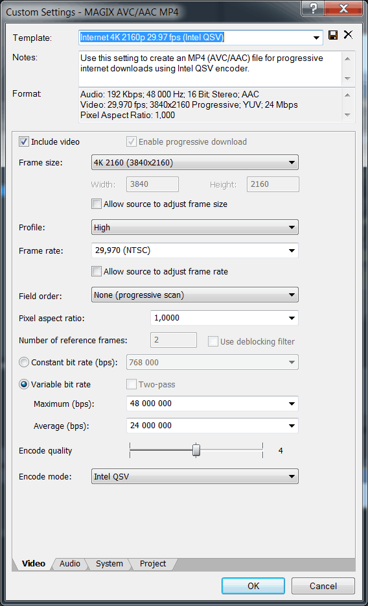Toggle the Include video checkbox
Viewport: 368px width, 606px height.
[24, 141]
